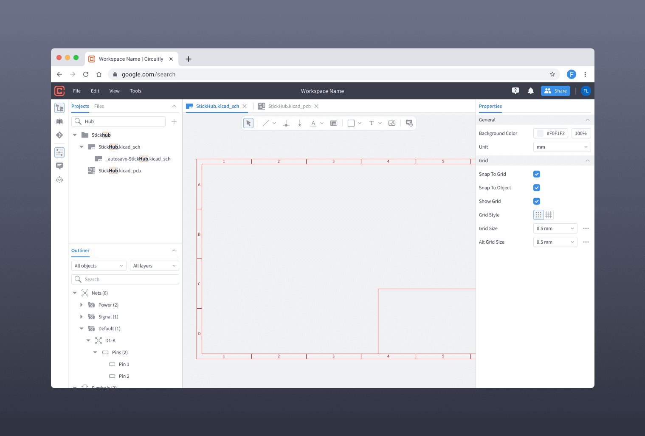Viewport: 645px width, 436px height.
Task: Open the git version control sidebar icon
Action: [59, 135]
